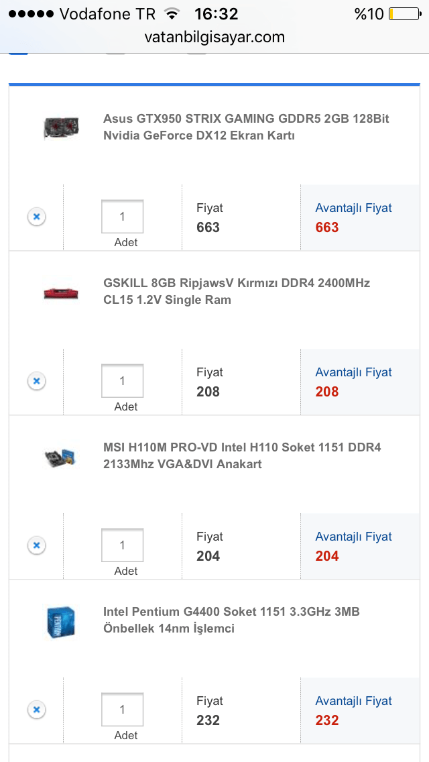Open the Asus GTX950 STRIX GAMING product link
The height and width of the screenshot is (762, 429).
(x=245, y=127)
